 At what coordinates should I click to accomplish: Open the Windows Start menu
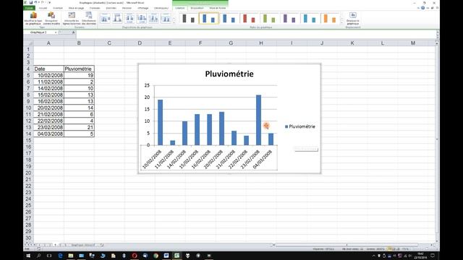[x=28, y=256]
